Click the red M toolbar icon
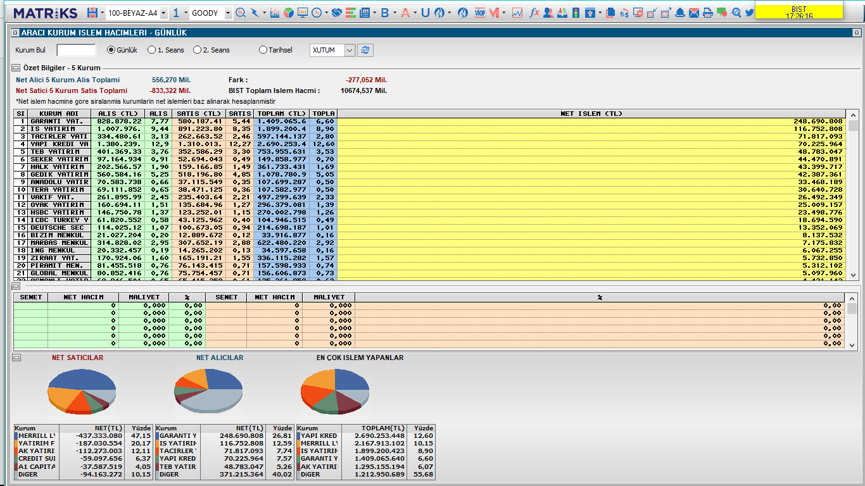This screenshot has height=486, width=865. coord(494,13)
